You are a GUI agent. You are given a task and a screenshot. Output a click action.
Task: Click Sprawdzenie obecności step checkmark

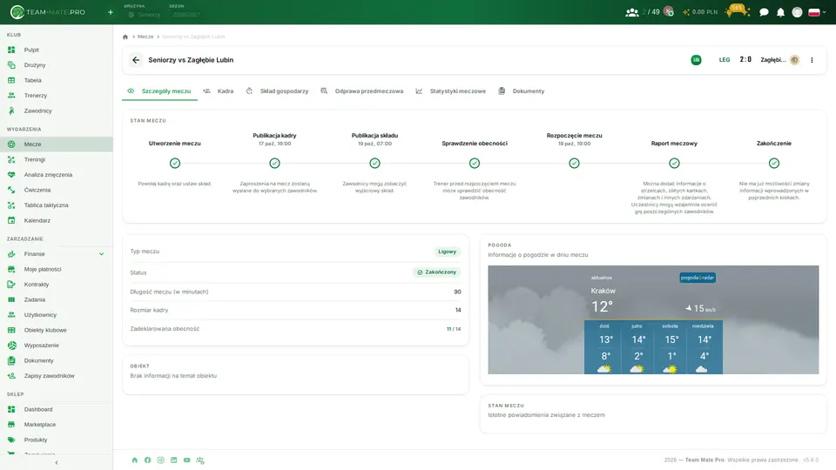tap(475, 163)
